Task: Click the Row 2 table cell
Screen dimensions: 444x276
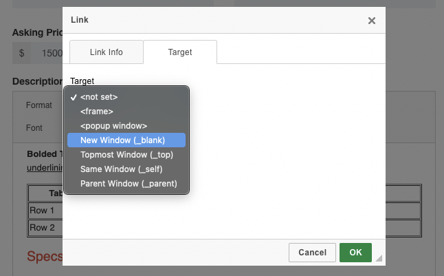Action: pyautogui.click(x=45, y=228)
